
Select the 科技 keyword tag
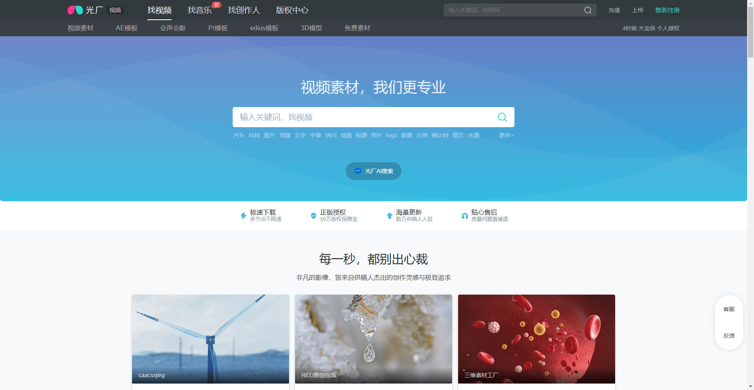[x=254, y=135]
